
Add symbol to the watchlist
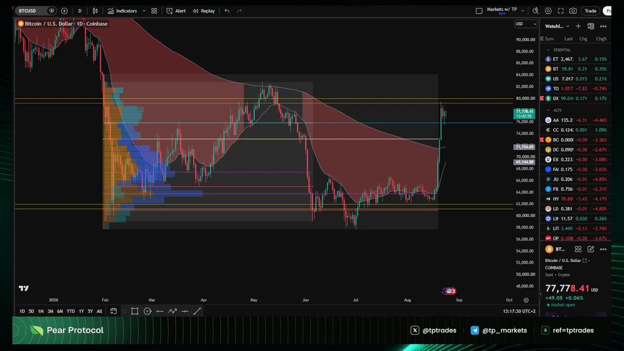coord(578,26)
